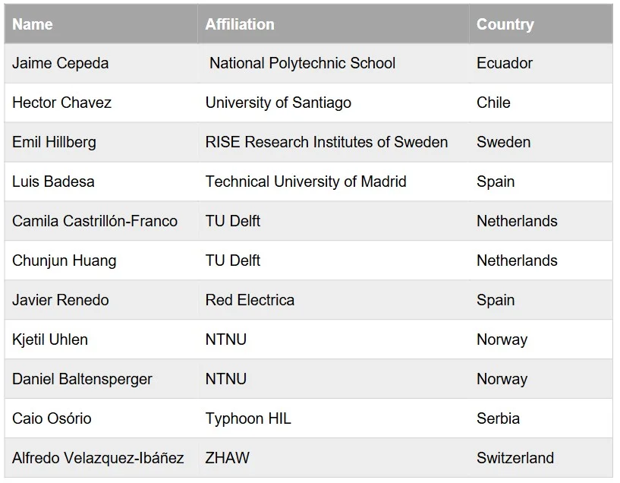Click the Affiliation column header
The image size is (620, 483).
pos(333,24)
